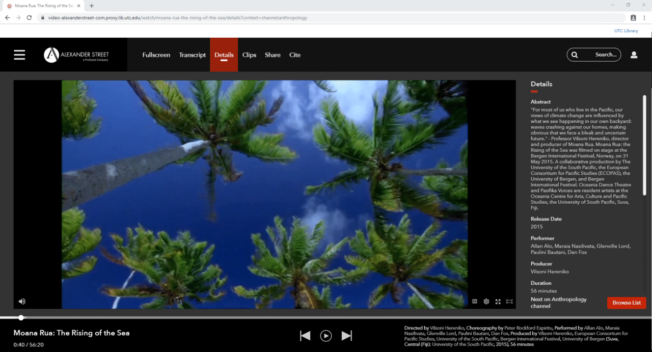This screenshot has width=652, height=352.
Task: Go to the previous video
Action: coord(305,336)
